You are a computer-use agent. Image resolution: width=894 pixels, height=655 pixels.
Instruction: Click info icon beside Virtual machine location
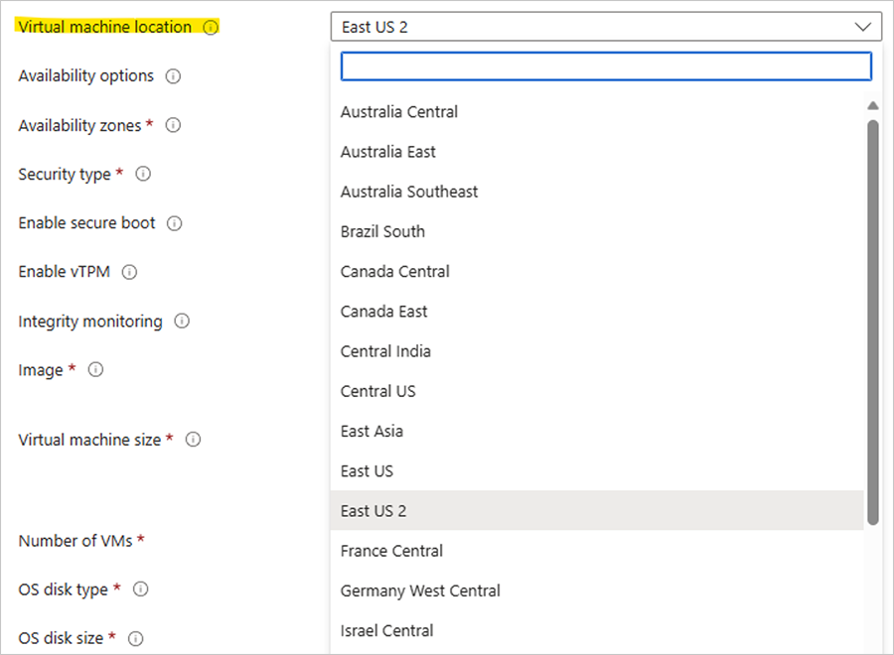tap(211, 28)
